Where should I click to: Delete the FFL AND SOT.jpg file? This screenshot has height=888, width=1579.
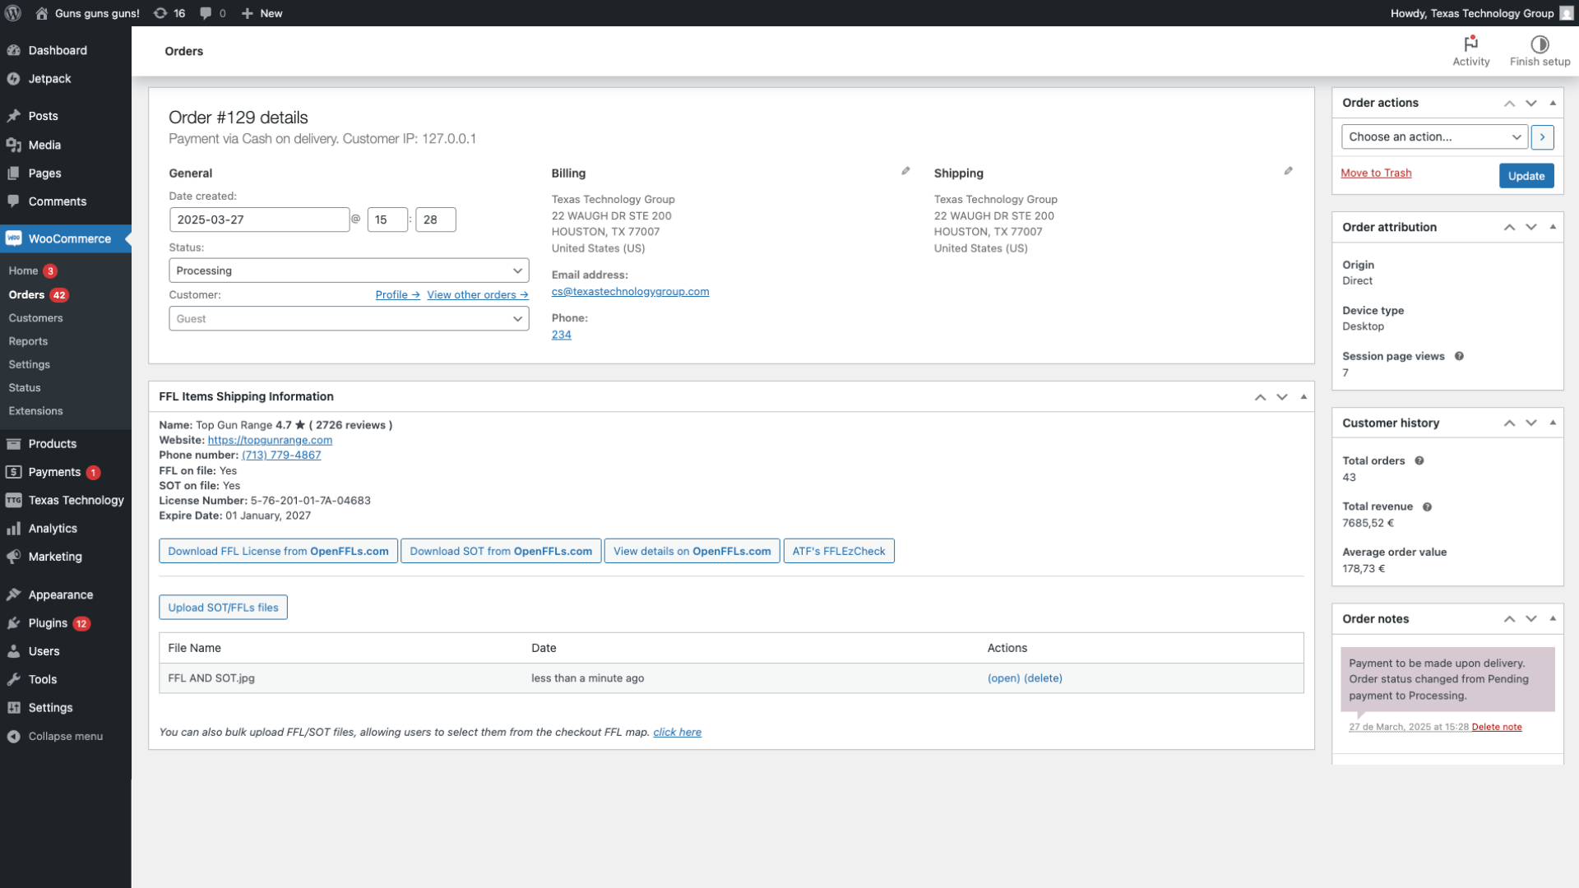[1043, 678]
